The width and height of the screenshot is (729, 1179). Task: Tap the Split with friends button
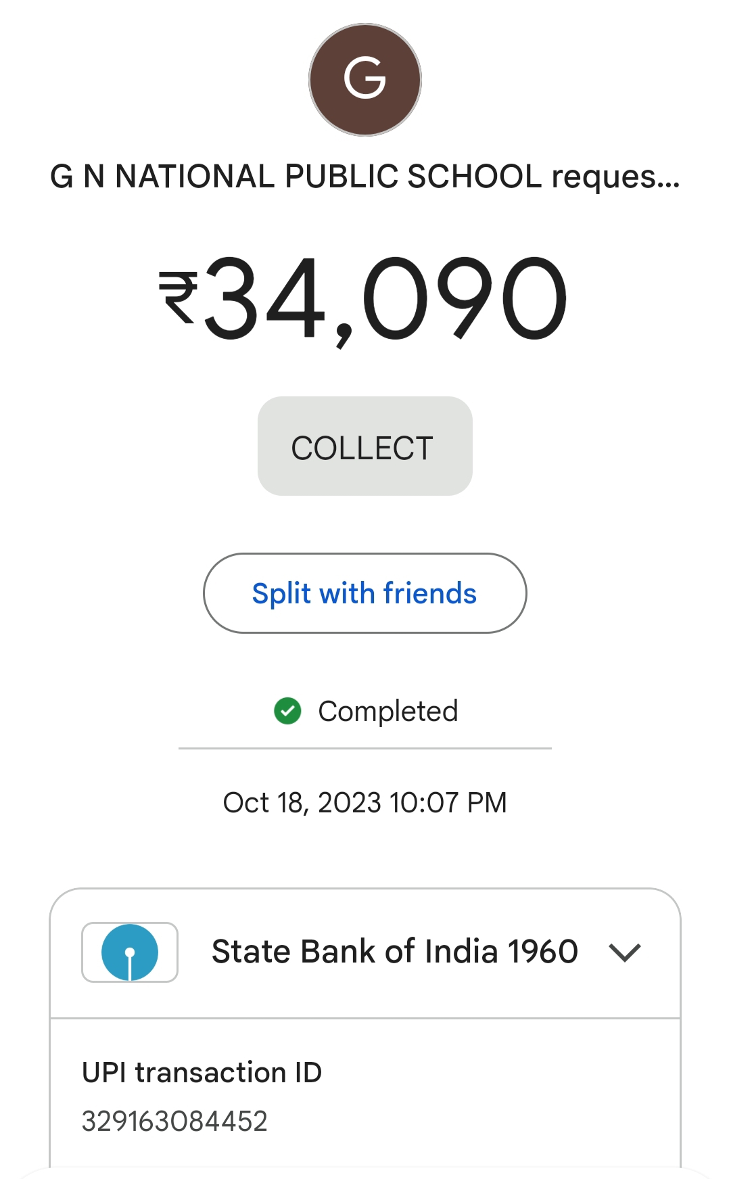364,593
